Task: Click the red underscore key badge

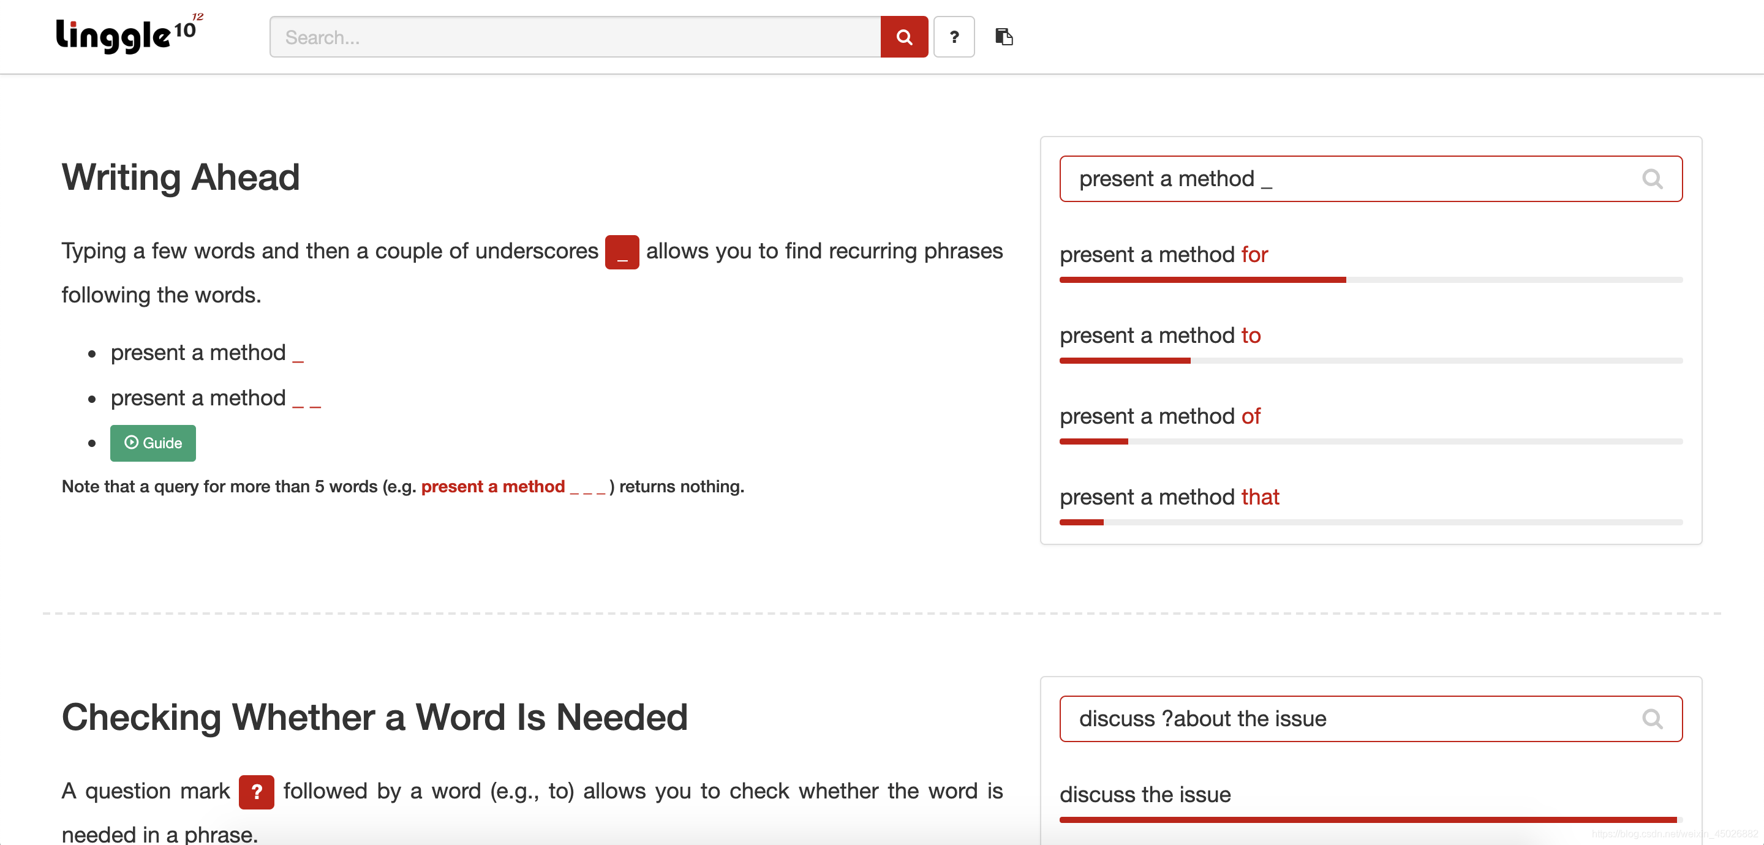Action: pyautogui.click(x=621, y=252)
